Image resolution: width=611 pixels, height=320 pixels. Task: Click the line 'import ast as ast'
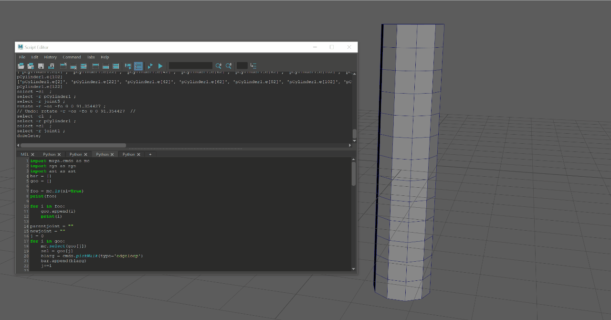(53, 171)
